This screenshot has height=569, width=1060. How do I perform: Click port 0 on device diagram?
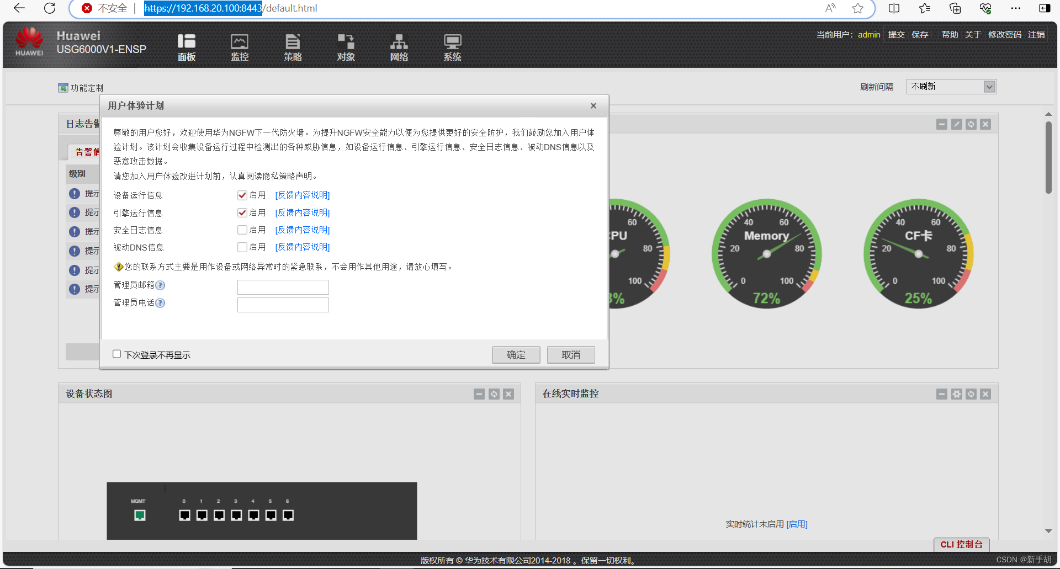pos(184,515)
